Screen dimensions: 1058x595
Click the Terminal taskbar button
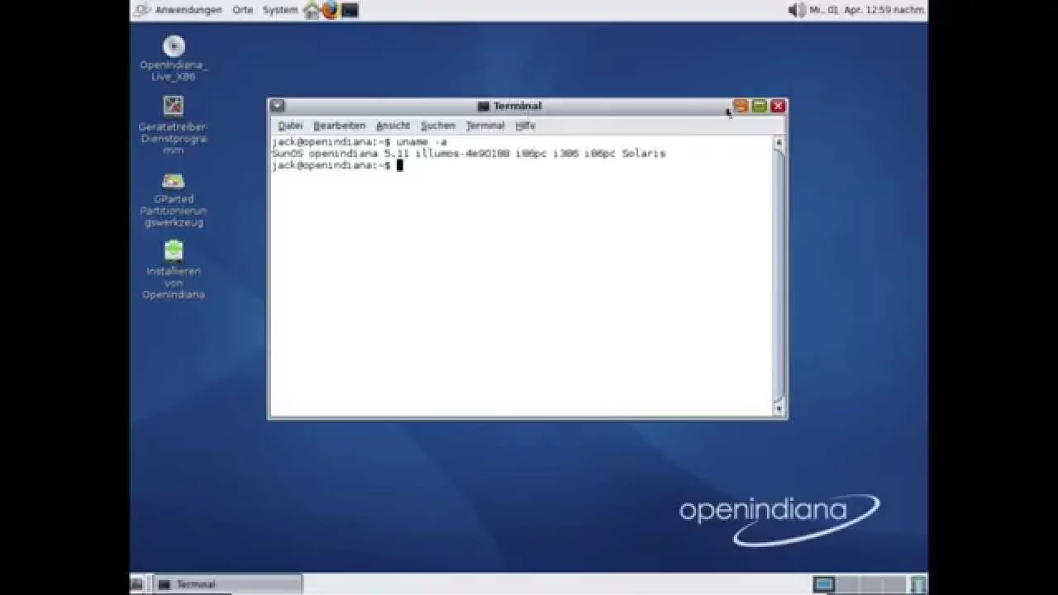point(228,584)
